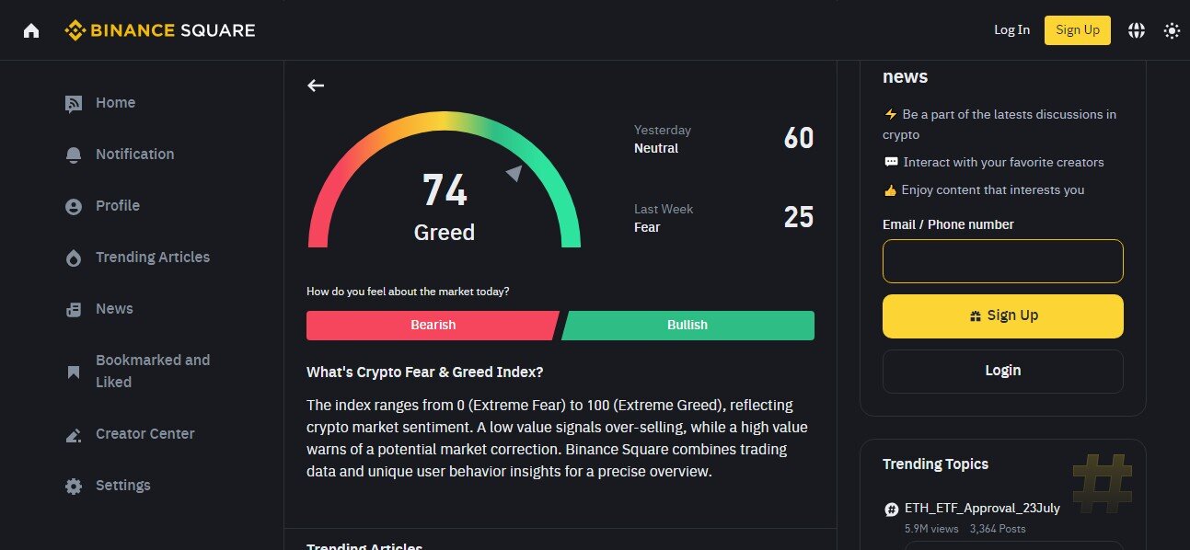Viewport: 1190px width, 550px height.
Task: Click the Profile avatar icon
Action: pos(74,207)
